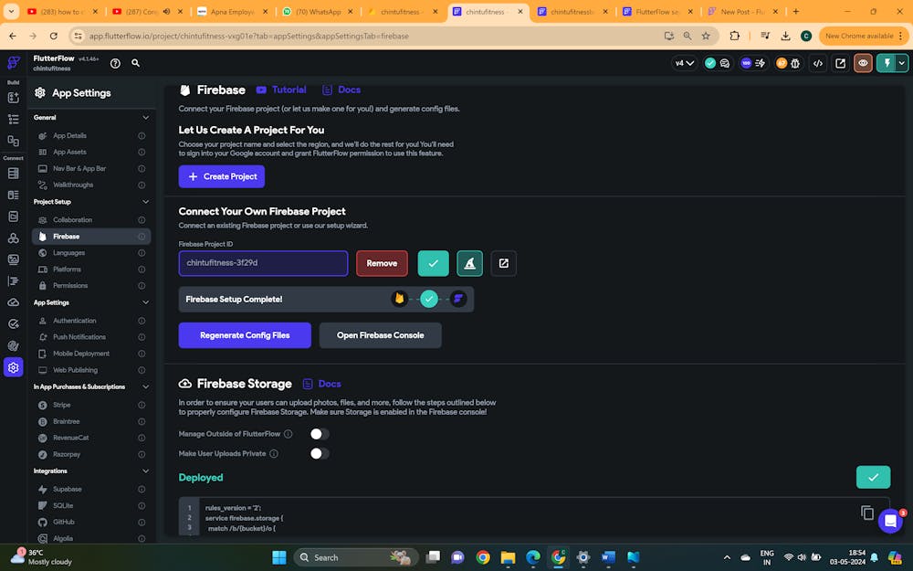Viewport: 913px width, 571px height.
Task: Open the test mode dropdown arrow
Action: (902, 63)
